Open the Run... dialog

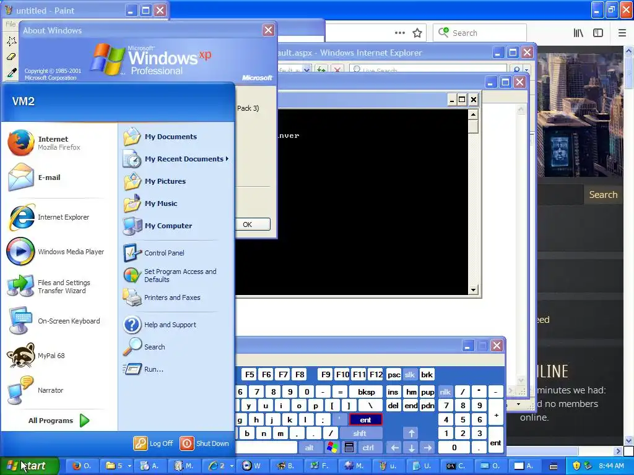[143, 369]
